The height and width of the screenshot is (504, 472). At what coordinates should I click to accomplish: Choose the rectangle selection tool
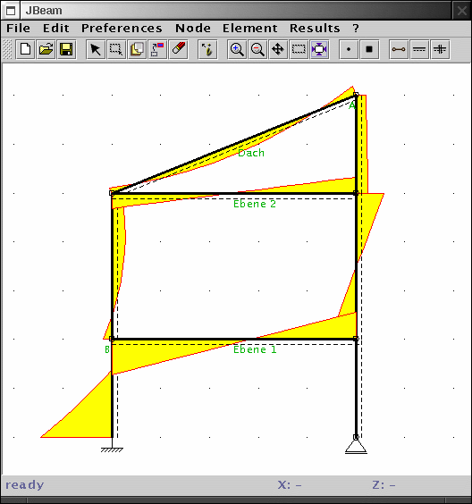[116, 49]
